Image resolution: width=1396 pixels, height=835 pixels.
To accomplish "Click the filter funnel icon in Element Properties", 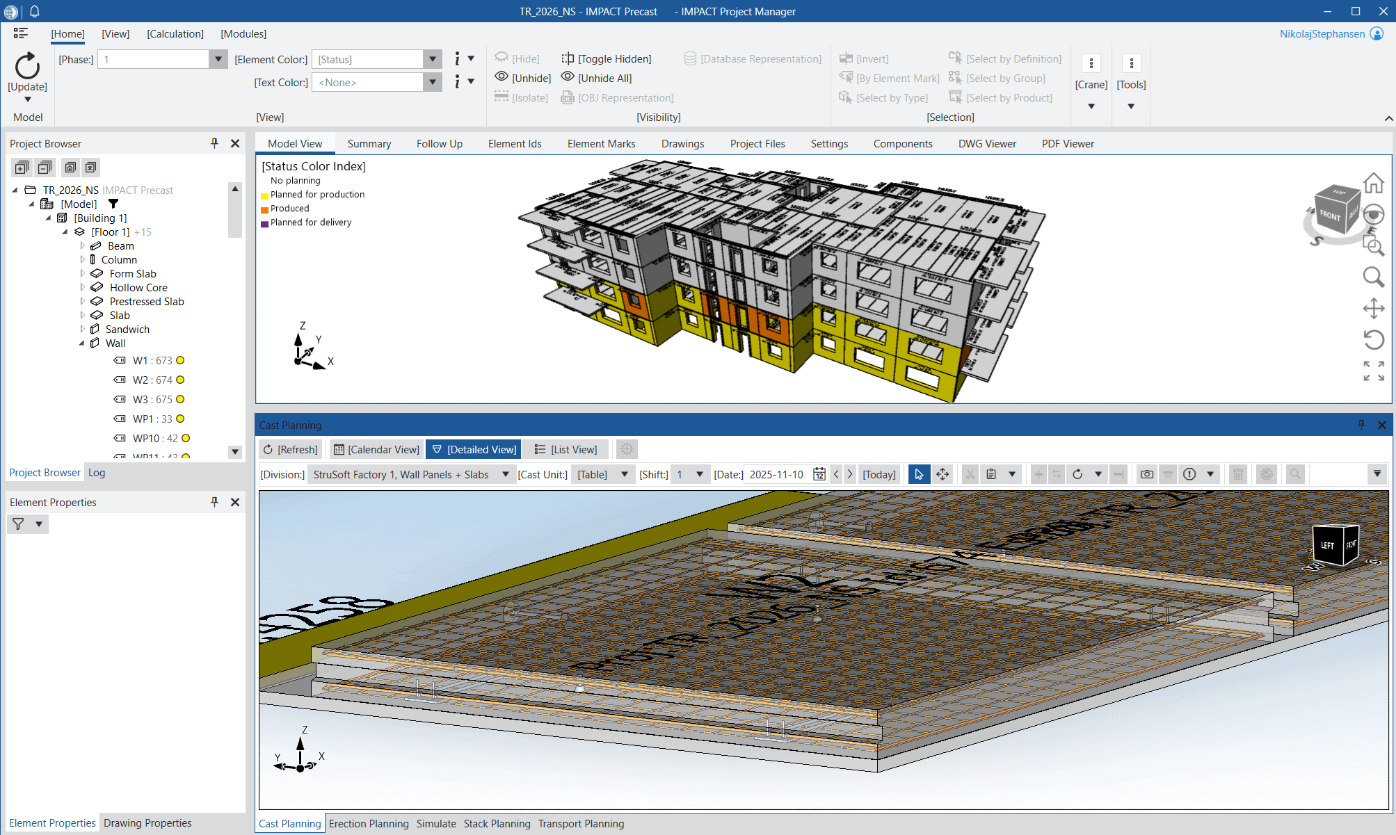I will click(19, 524).
